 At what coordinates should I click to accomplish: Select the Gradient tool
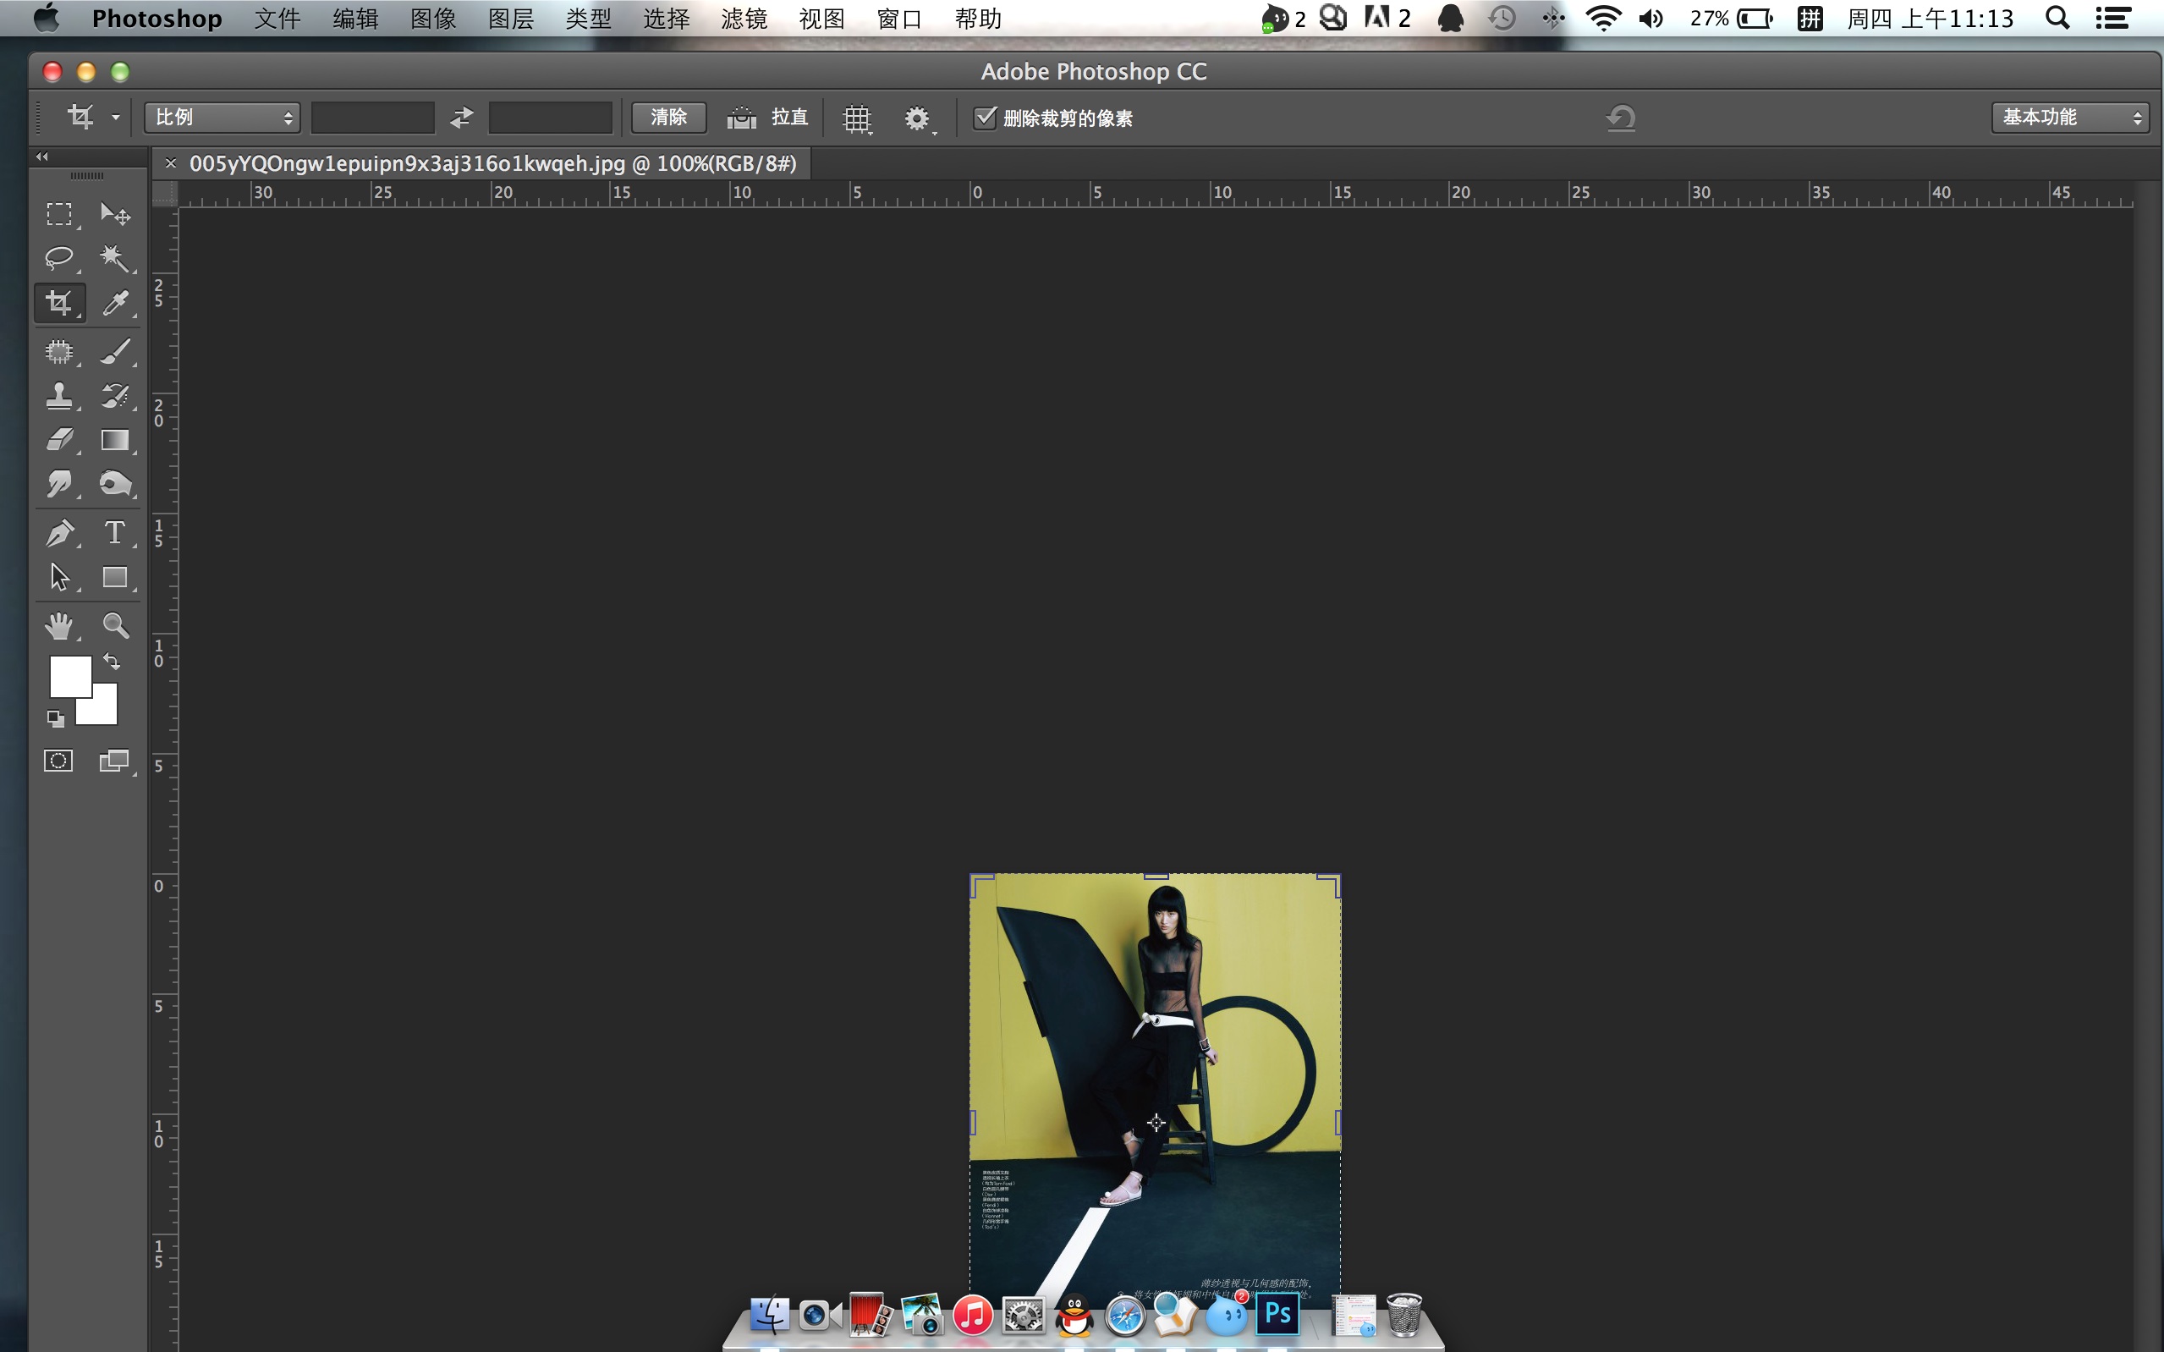click(x=115, y=440)
